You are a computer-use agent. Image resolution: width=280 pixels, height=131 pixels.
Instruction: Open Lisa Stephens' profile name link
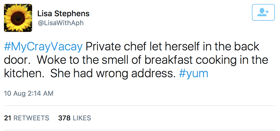coord(63,13)
